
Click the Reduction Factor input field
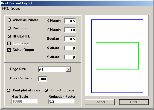[x=61, y=101]
